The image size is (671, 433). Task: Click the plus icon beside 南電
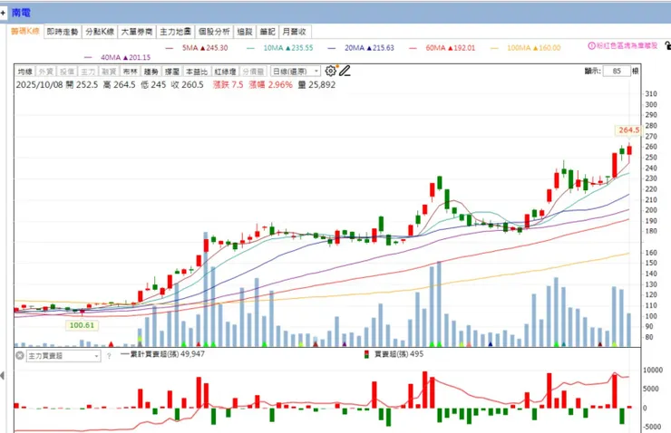3,13
